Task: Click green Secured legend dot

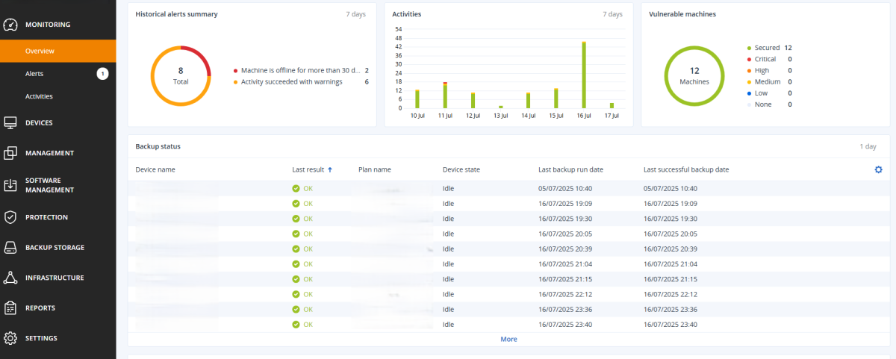Action: pyautogui.click(x=749, y=48)
